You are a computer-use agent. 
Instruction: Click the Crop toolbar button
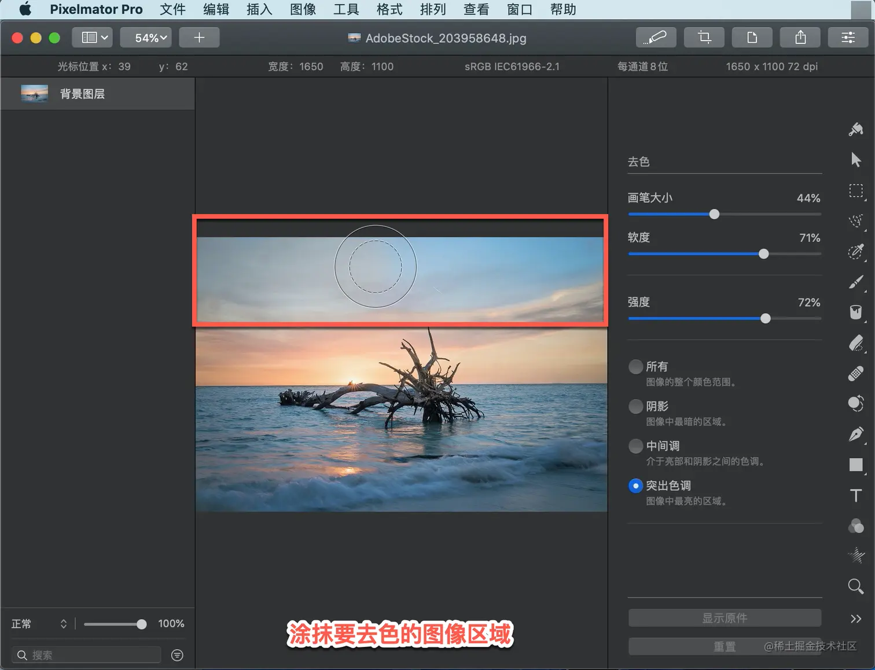pyautogui.click(x=704, y=38)
